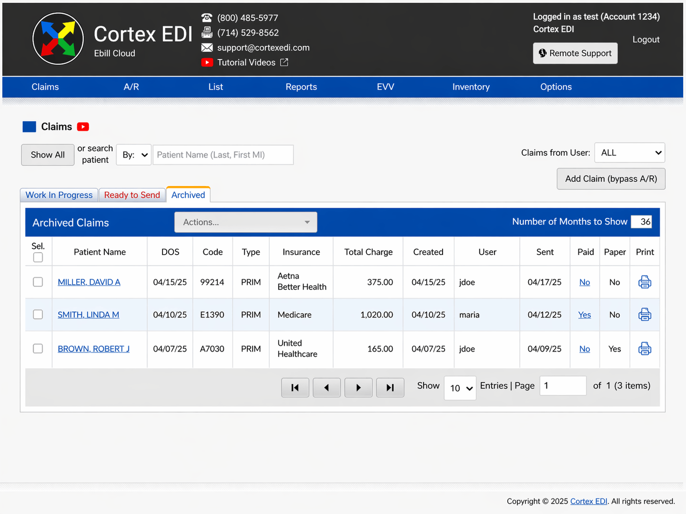Click the red video icon beside Claims heading
Screen dimensions: 686x514
tap(83, 127)
